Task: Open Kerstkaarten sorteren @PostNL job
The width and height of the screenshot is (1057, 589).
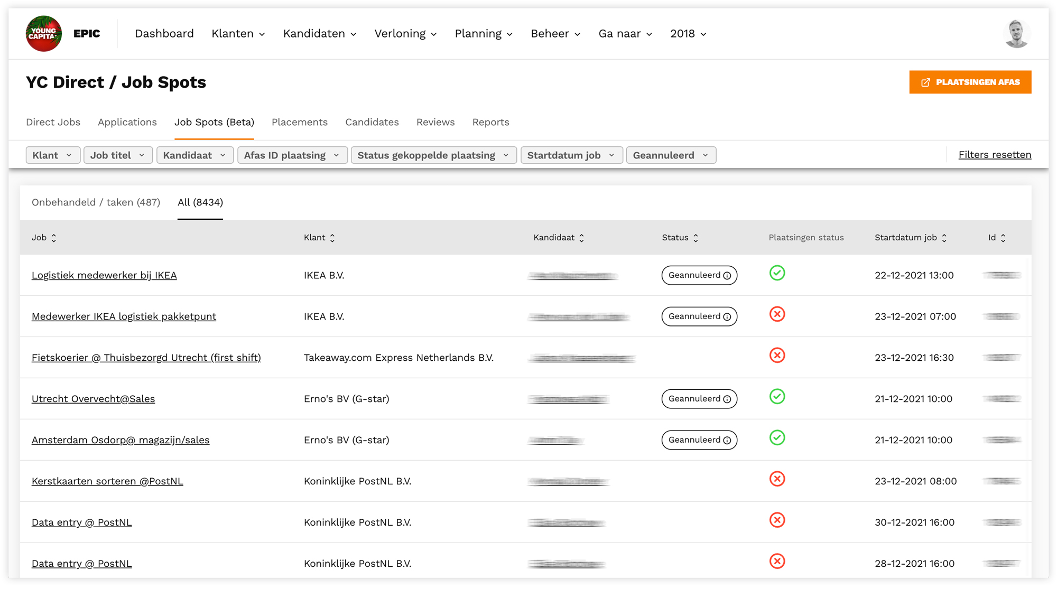Action: coord(107,482)
